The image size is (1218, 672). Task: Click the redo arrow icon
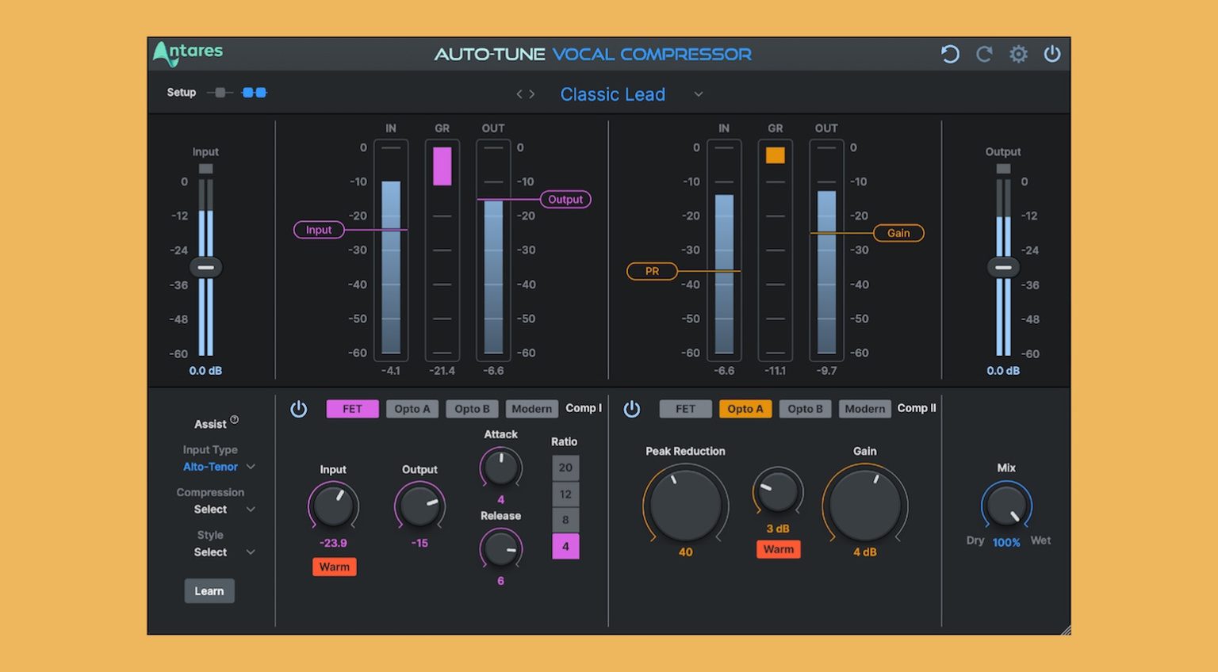[984, 54]
